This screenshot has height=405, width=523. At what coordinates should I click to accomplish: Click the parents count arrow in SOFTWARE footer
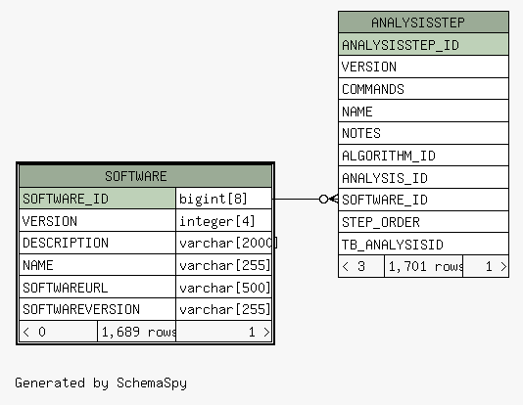26,332
